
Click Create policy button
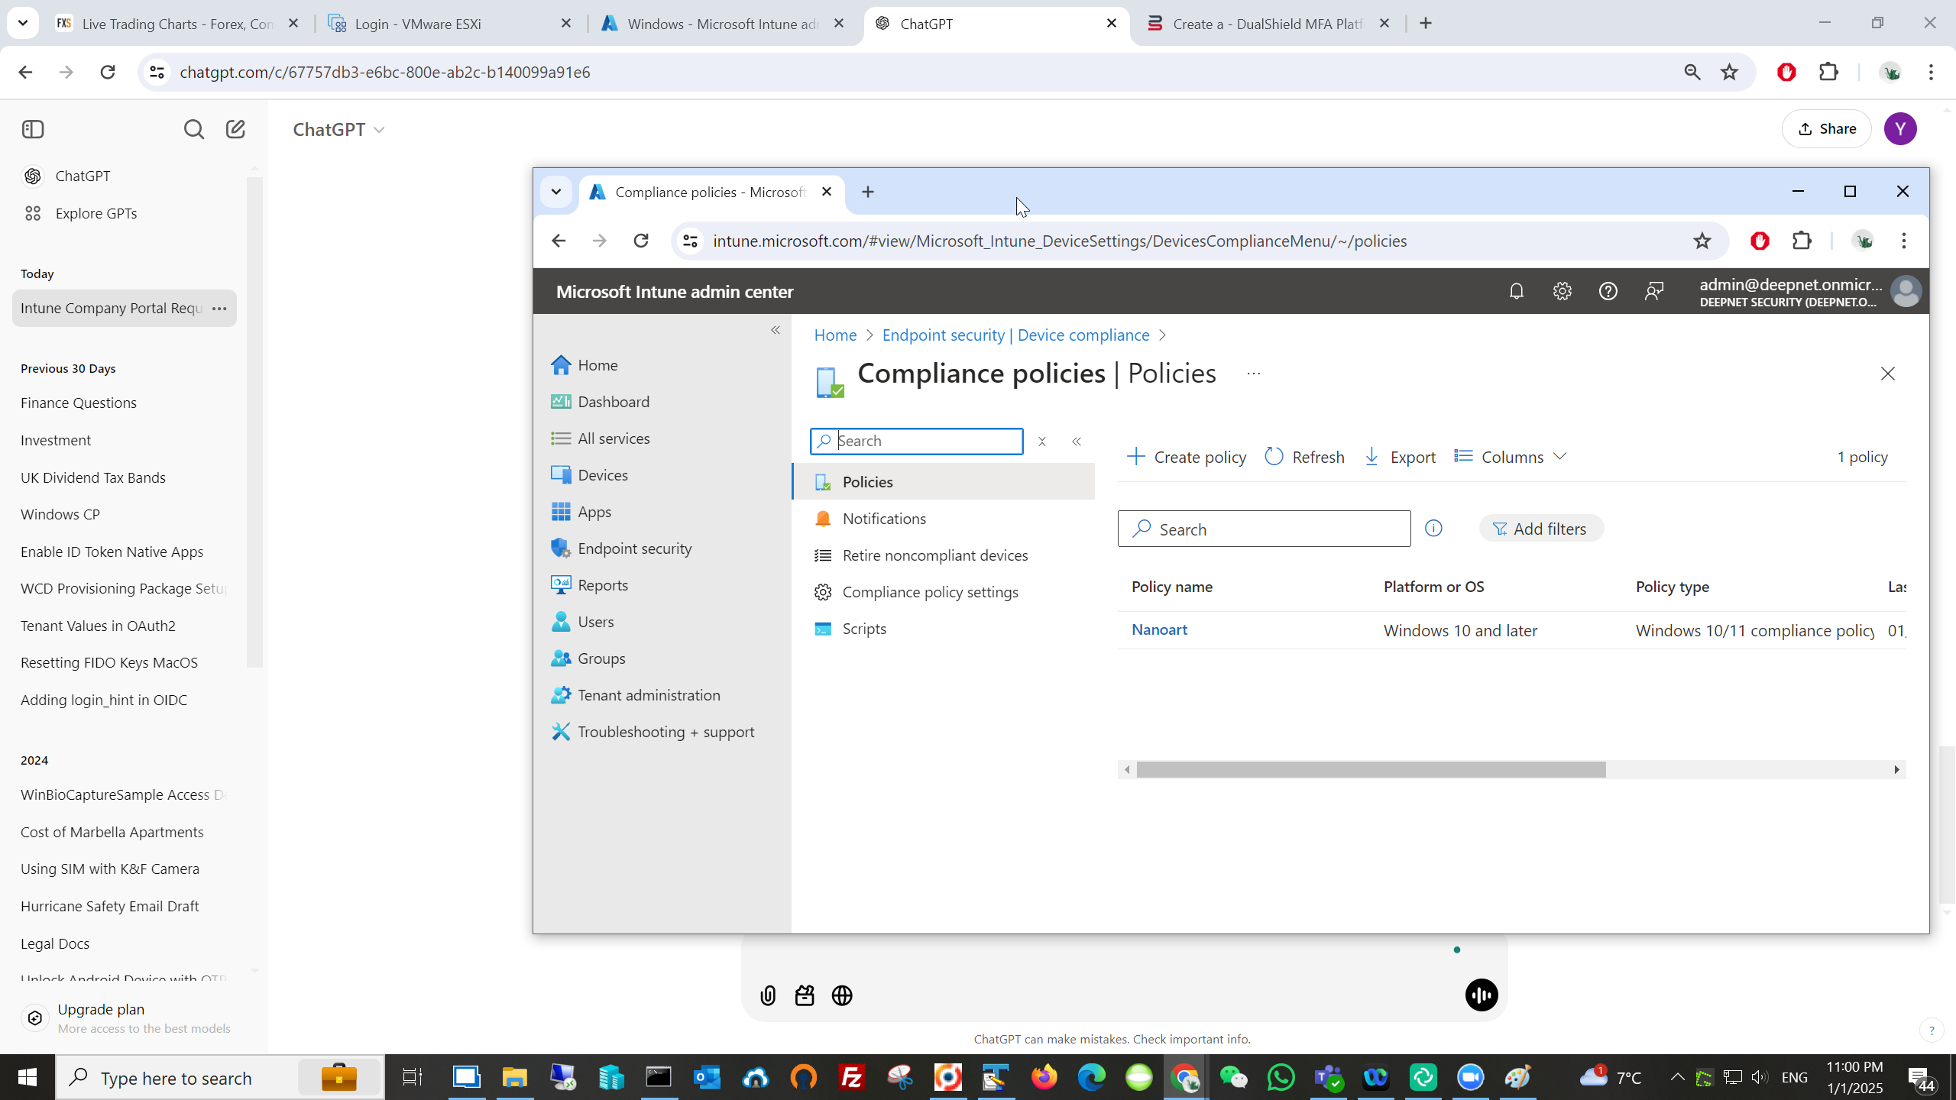click(x=1187, y=457)
